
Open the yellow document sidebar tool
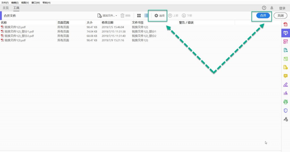[x=285, y=67]
